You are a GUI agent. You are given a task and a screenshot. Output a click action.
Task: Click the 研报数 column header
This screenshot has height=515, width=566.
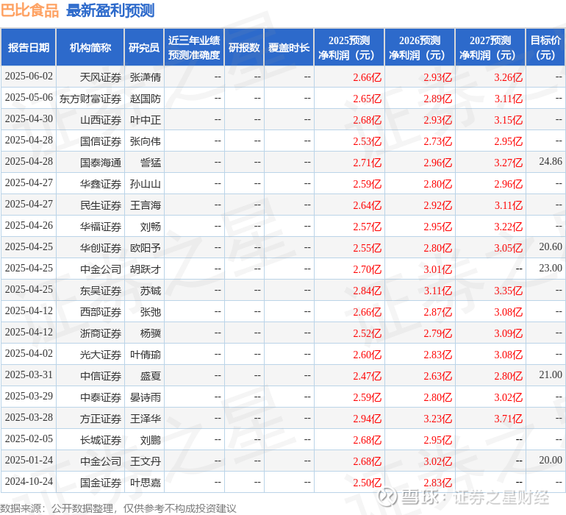click(244, 48)
